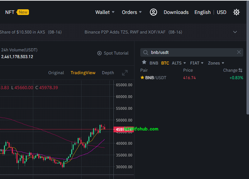
Task: Click the 416.74 price value
Action: (189, 78)
